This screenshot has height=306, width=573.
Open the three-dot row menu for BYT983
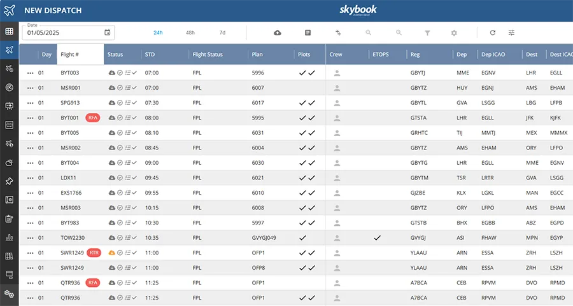pyautogui.click(x=31, y=223)
